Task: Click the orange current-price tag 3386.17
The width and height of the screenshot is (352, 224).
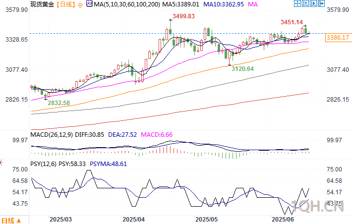Action: (x=338, y=38)
